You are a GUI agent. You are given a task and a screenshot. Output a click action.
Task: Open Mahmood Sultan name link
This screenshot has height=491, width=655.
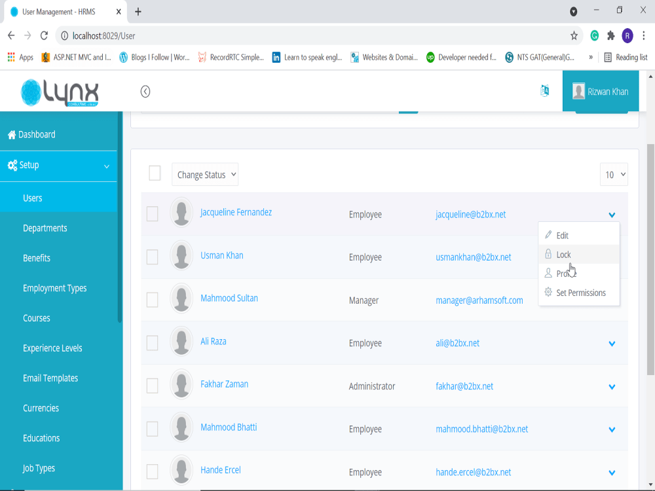tap(229, 298)
